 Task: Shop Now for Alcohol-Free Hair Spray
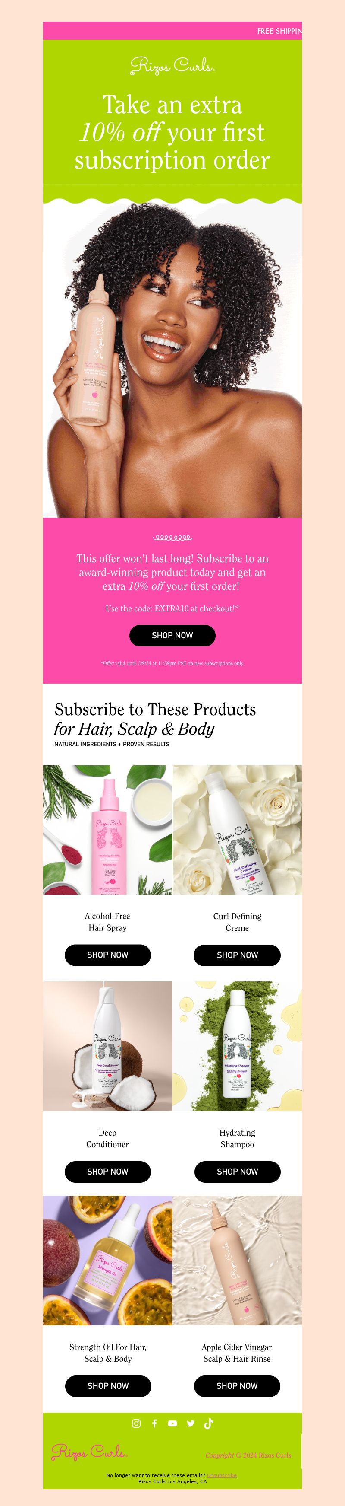107,955
